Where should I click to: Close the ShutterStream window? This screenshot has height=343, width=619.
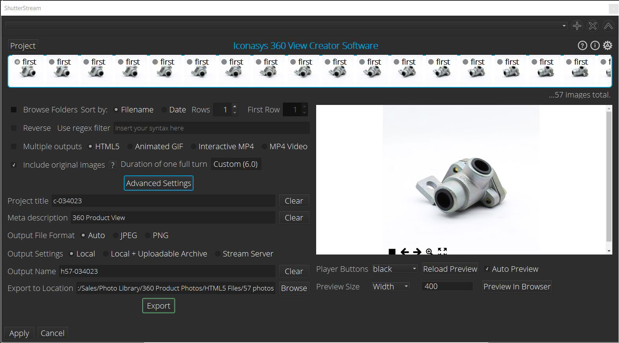tap(614, 8)
